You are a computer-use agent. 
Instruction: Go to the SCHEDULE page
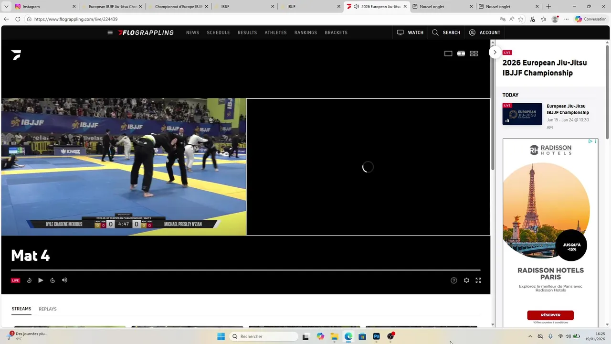[218, 32]
